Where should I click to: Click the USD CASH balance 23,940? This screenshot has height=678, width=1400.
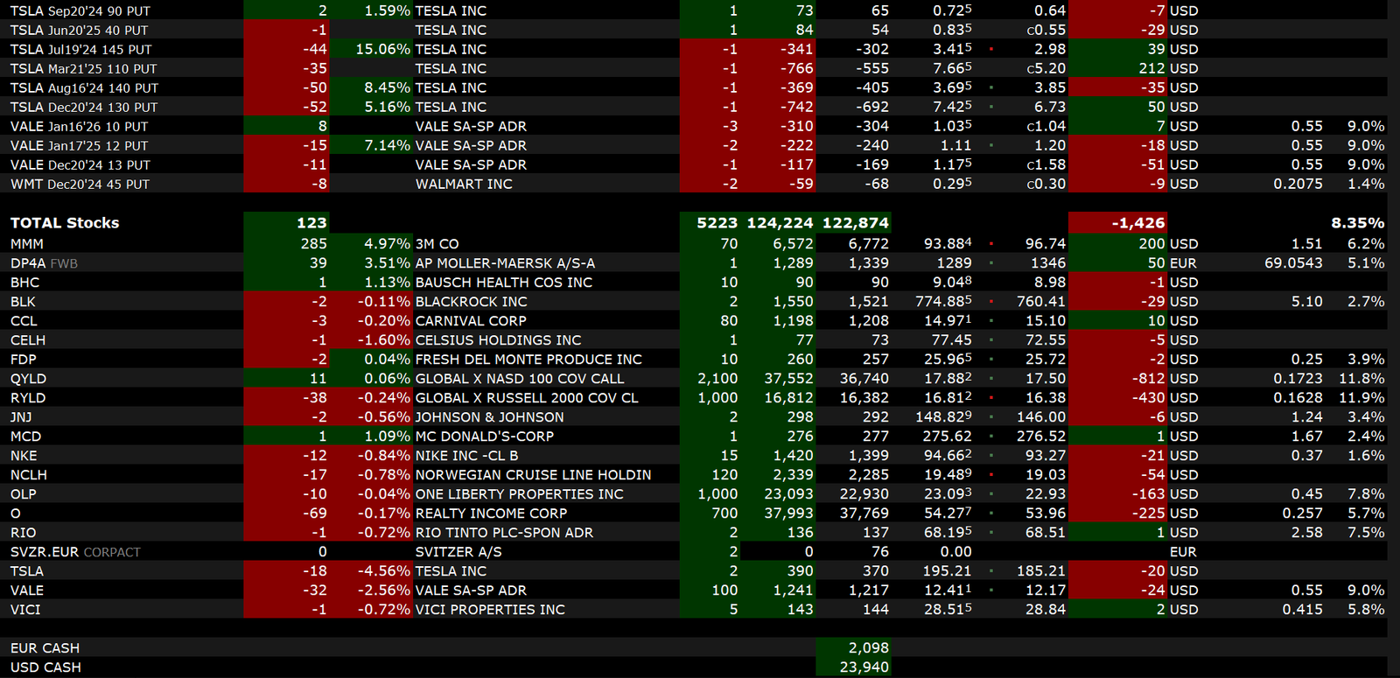coord(868,668)
